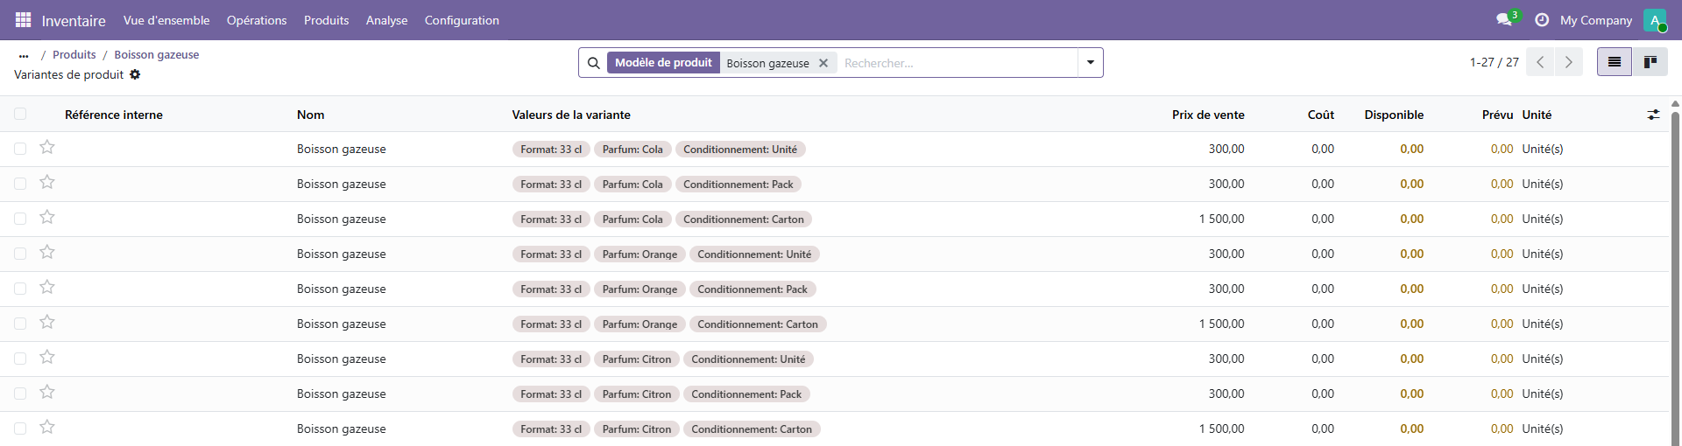Viewport: 1682px width, 446px height.
Task: Switch to kanban view
Action: point(1650,62)
